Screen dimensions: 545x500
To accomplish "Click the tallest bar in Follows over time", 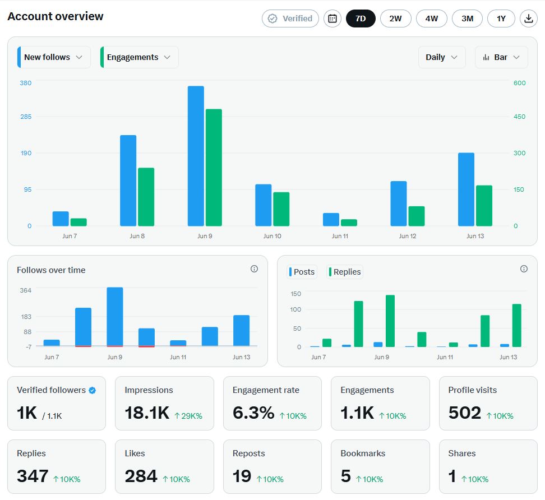I will (115, 317).
